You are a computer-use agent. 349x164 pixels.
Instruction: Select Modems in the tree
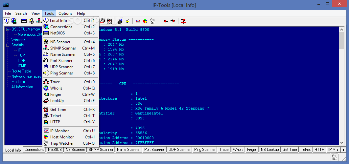pos(18,82)
